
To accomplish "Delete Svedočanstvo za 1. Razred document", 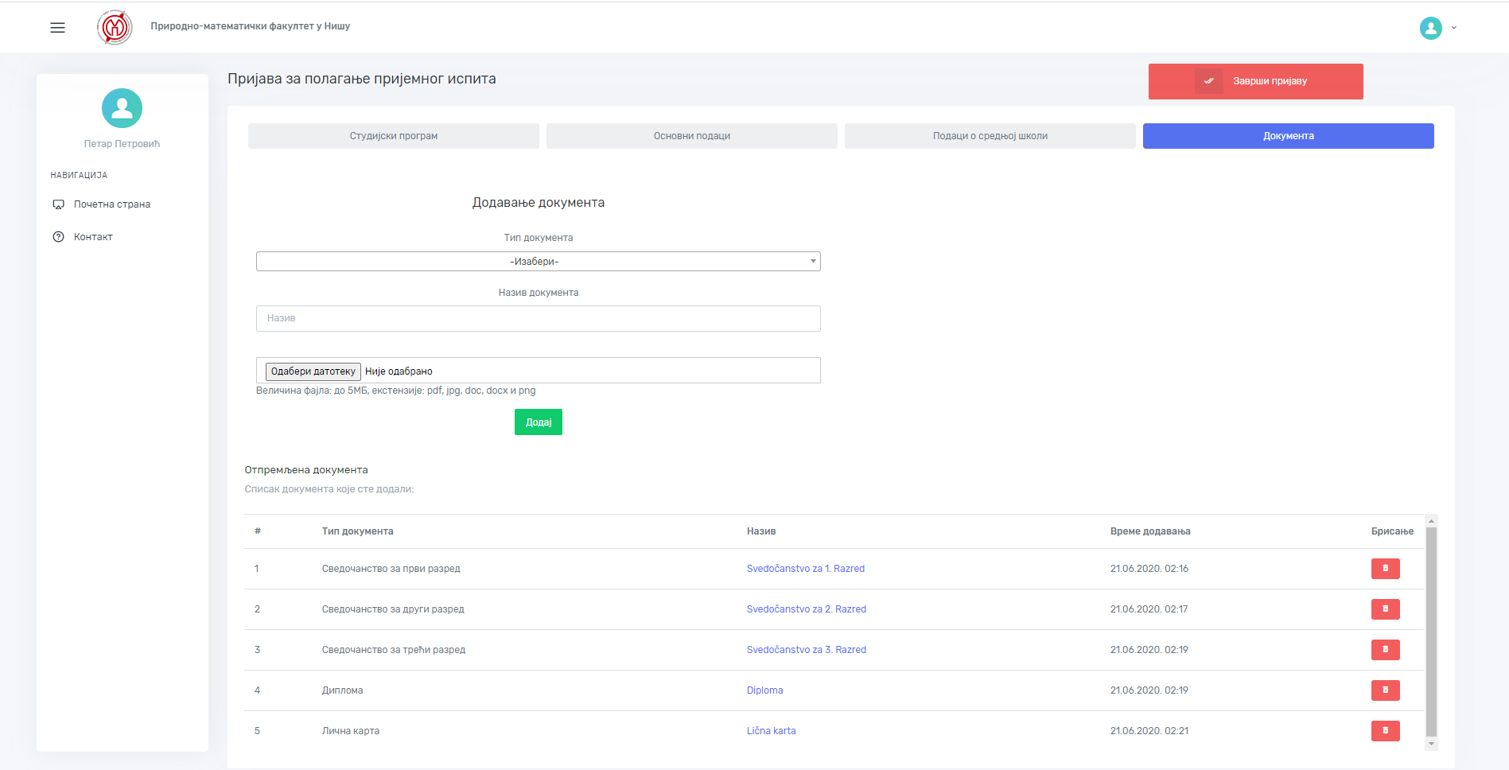I will pos(1385,569).
